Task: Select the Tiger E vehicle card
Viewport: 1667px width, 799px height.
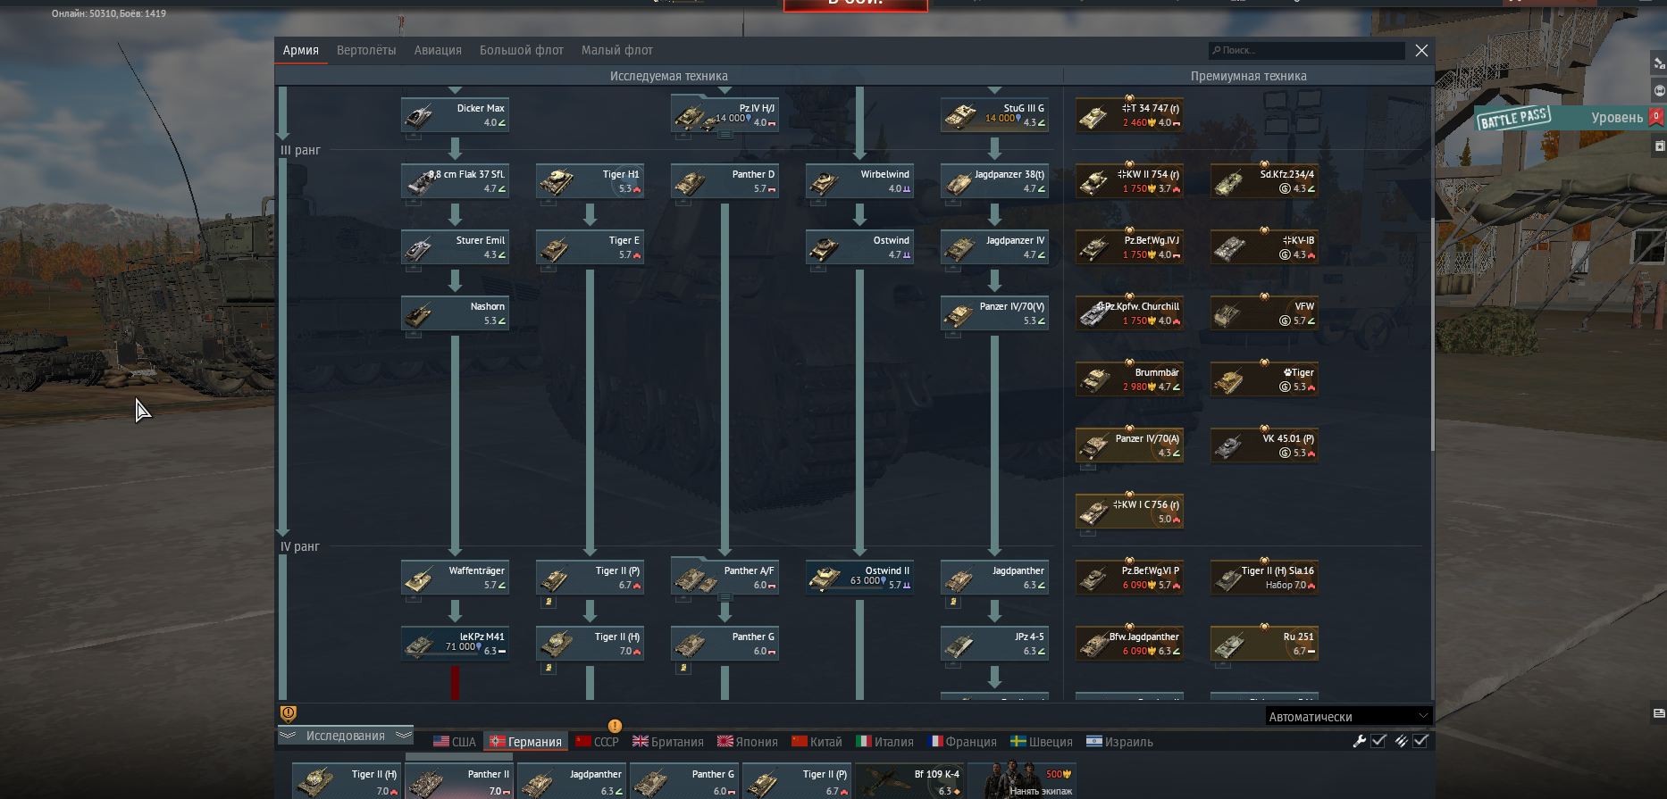Action: point(590,247)
